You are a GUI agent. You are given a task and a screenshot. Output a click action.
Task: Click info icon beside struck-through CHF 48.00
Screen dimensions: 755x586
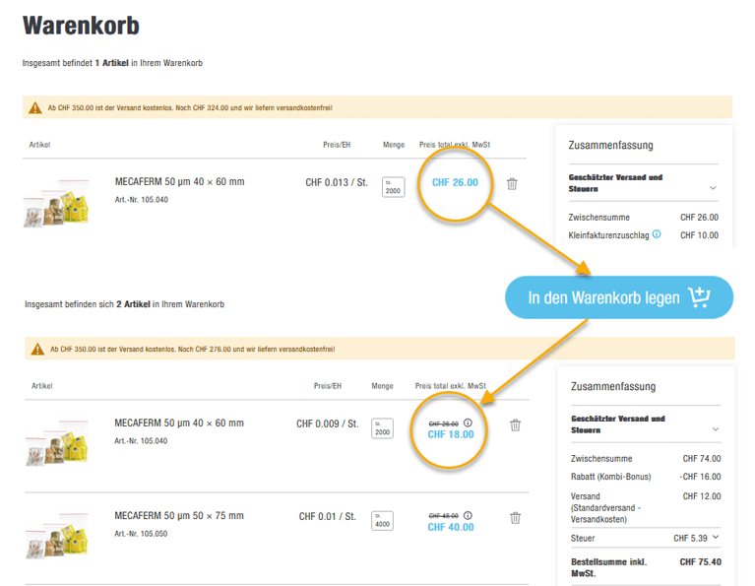[x=468, y=515]
